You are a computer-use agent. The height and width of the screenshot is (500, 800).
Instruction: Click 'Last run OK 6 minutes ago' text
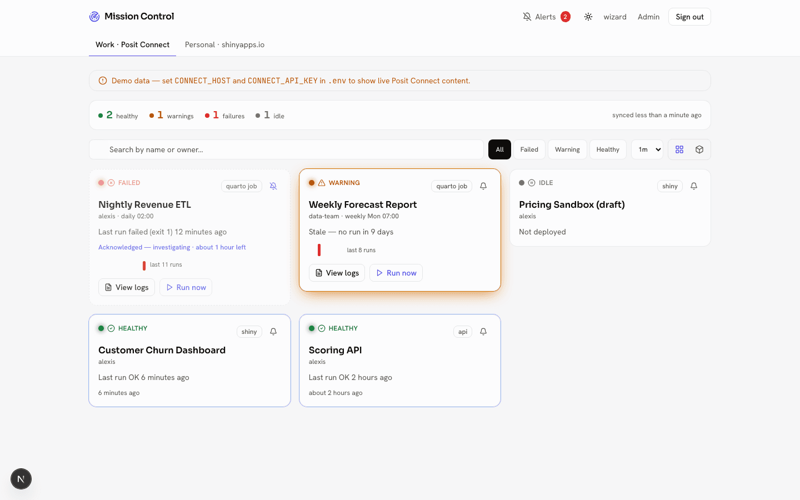(144, 377)
